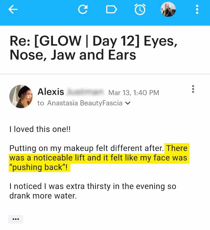Click the "to Anastasia BeautyFascia" recipient text

80,103
